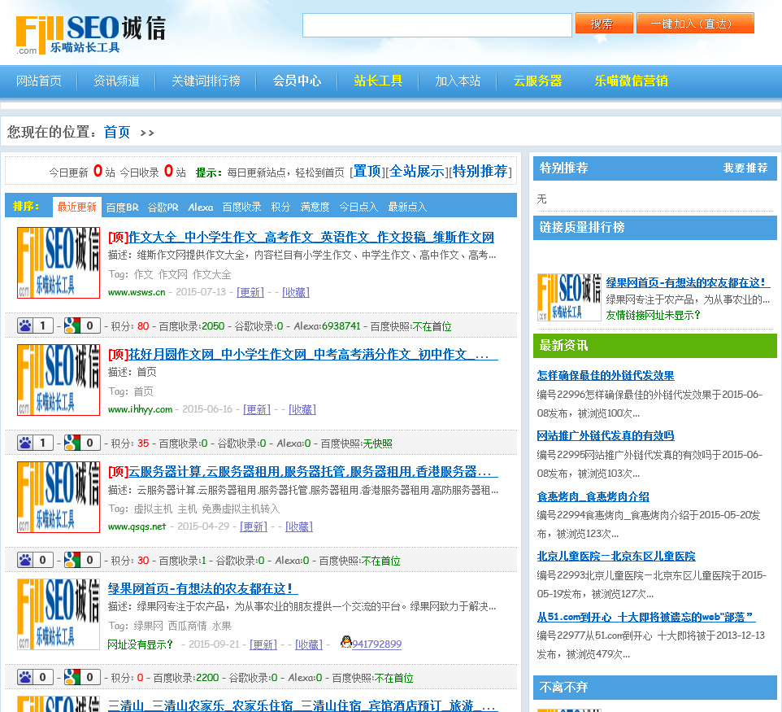Open thumbnail of 作文大全 listing
782x712 pixels.
pos(59,263)
